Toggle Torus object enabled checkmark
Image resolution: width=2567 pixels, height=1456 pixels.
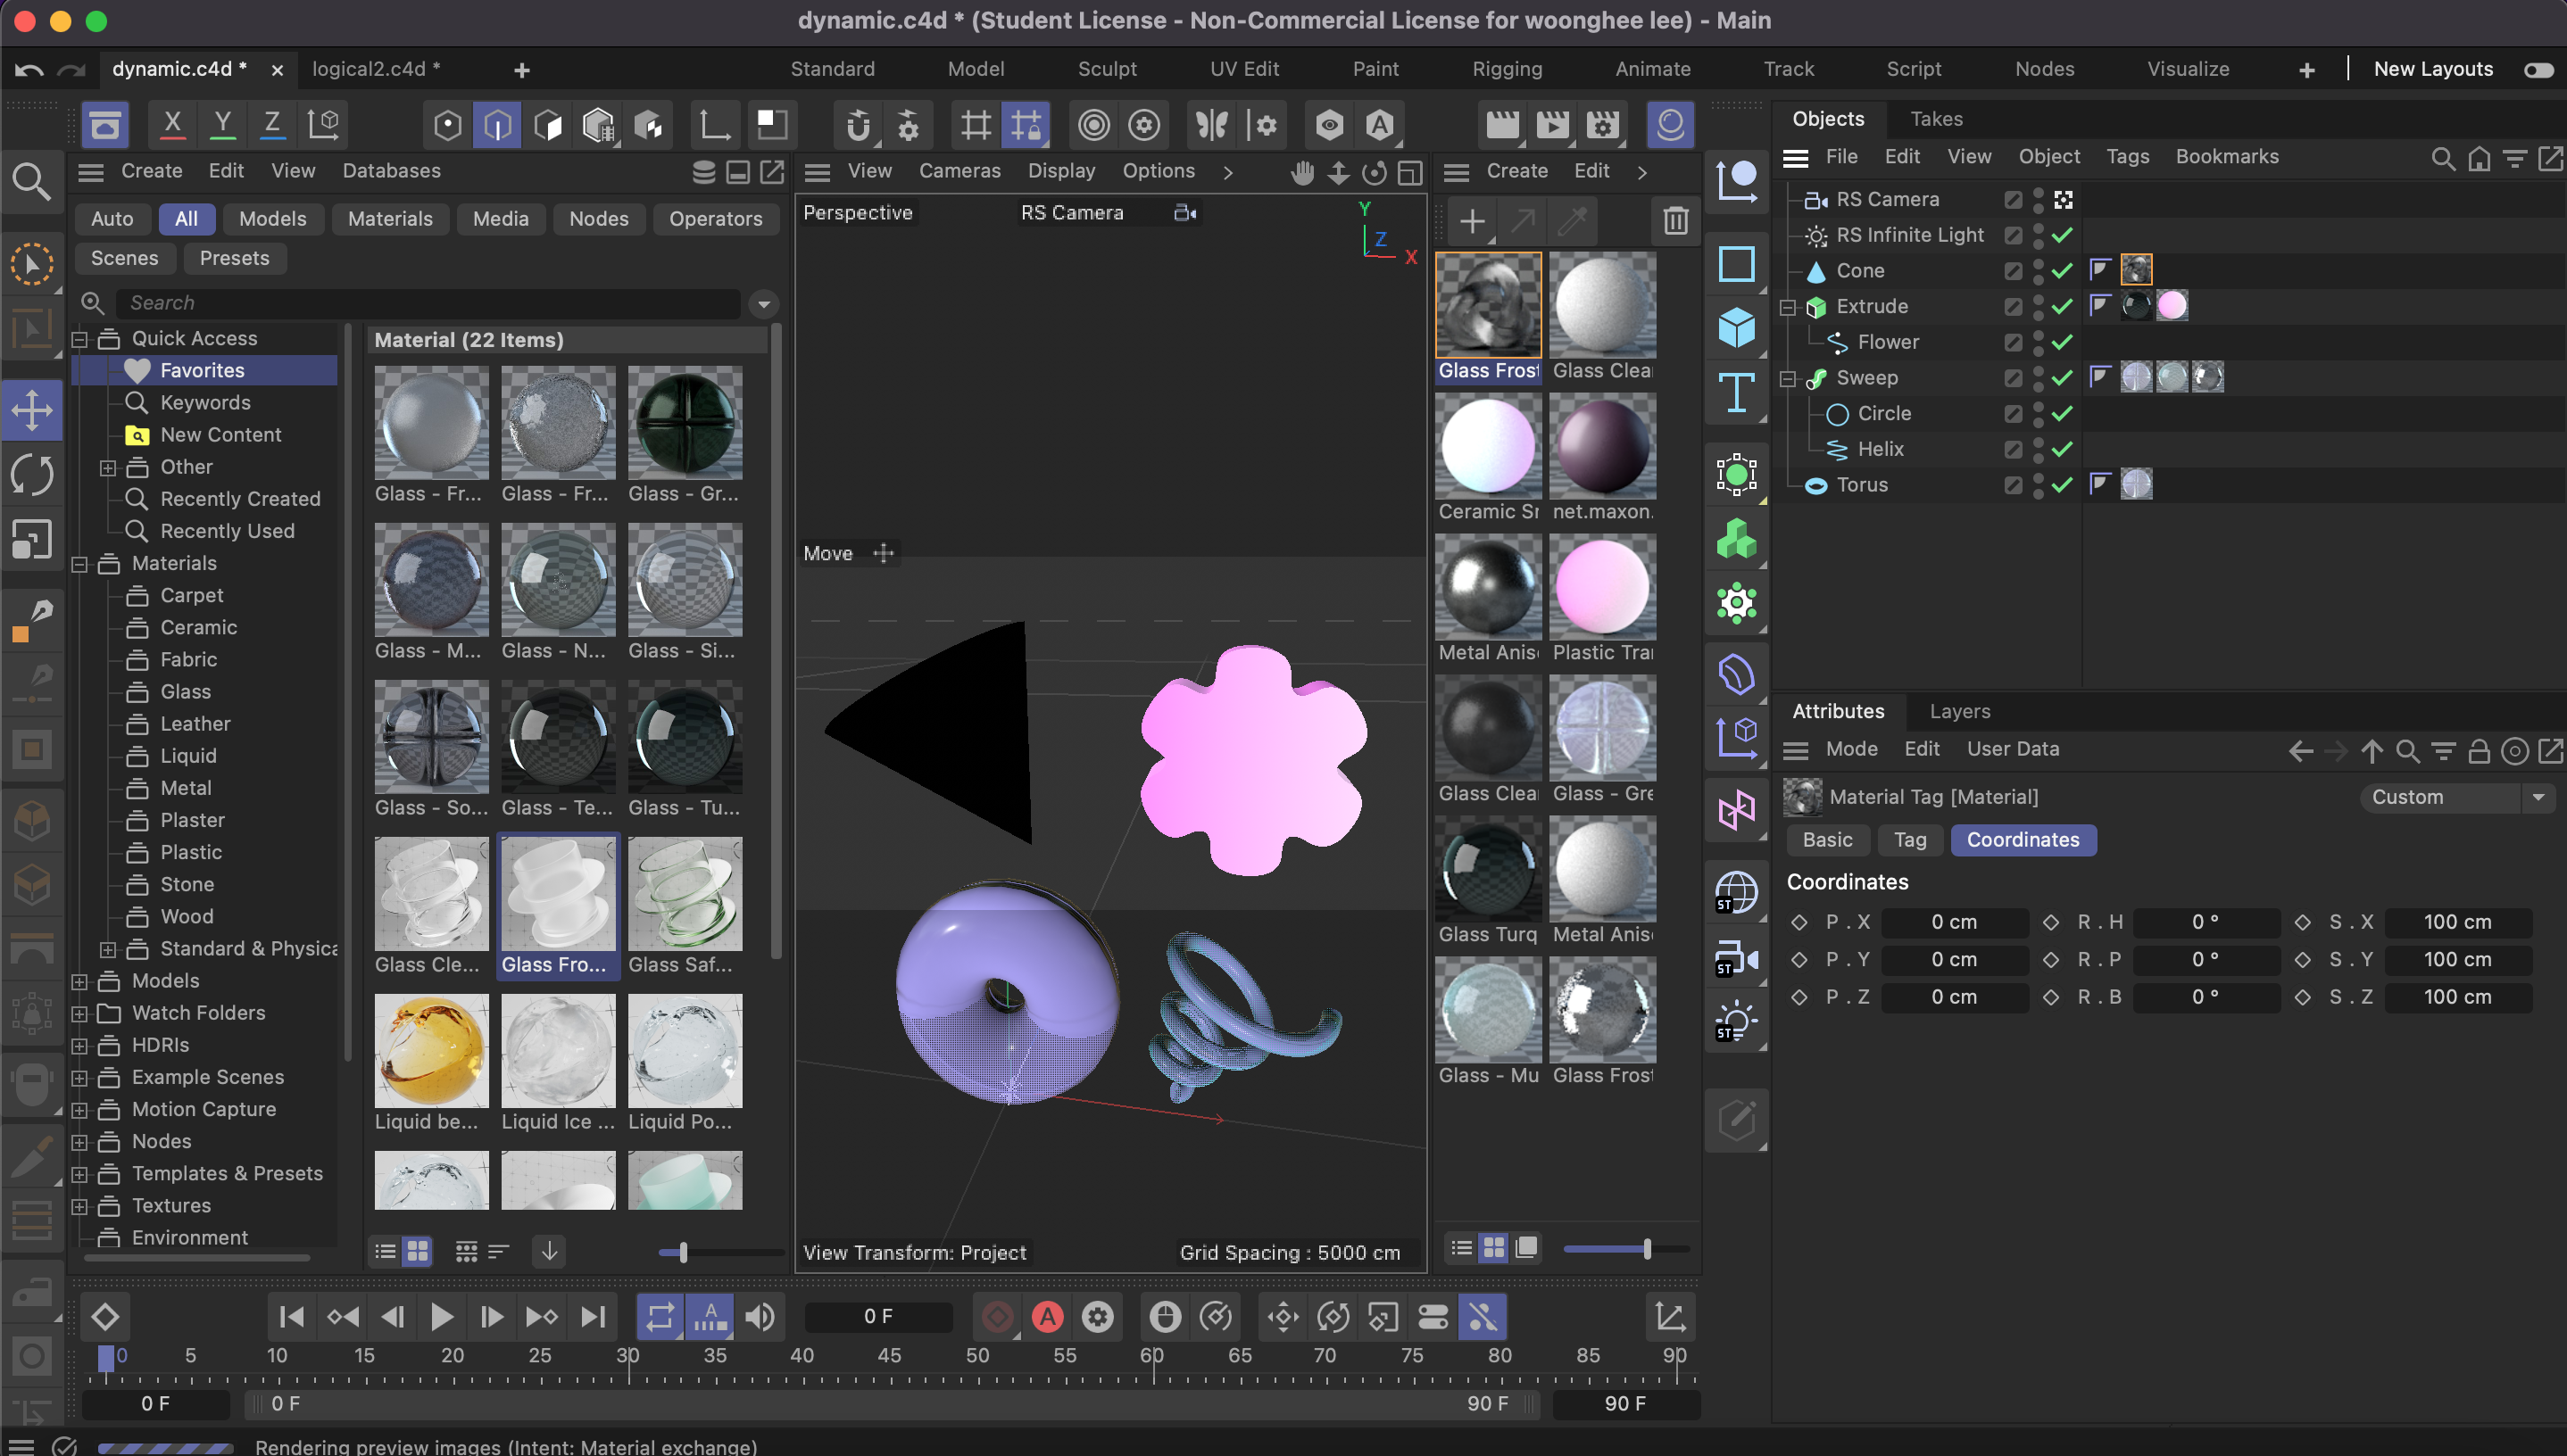coord(2063,485)
